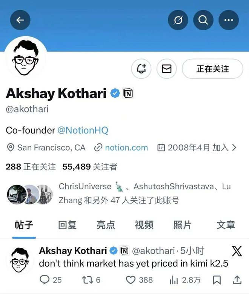Turn on post notifications bell icon
Viewport: 249px width, 294px height.
[141, 69]
